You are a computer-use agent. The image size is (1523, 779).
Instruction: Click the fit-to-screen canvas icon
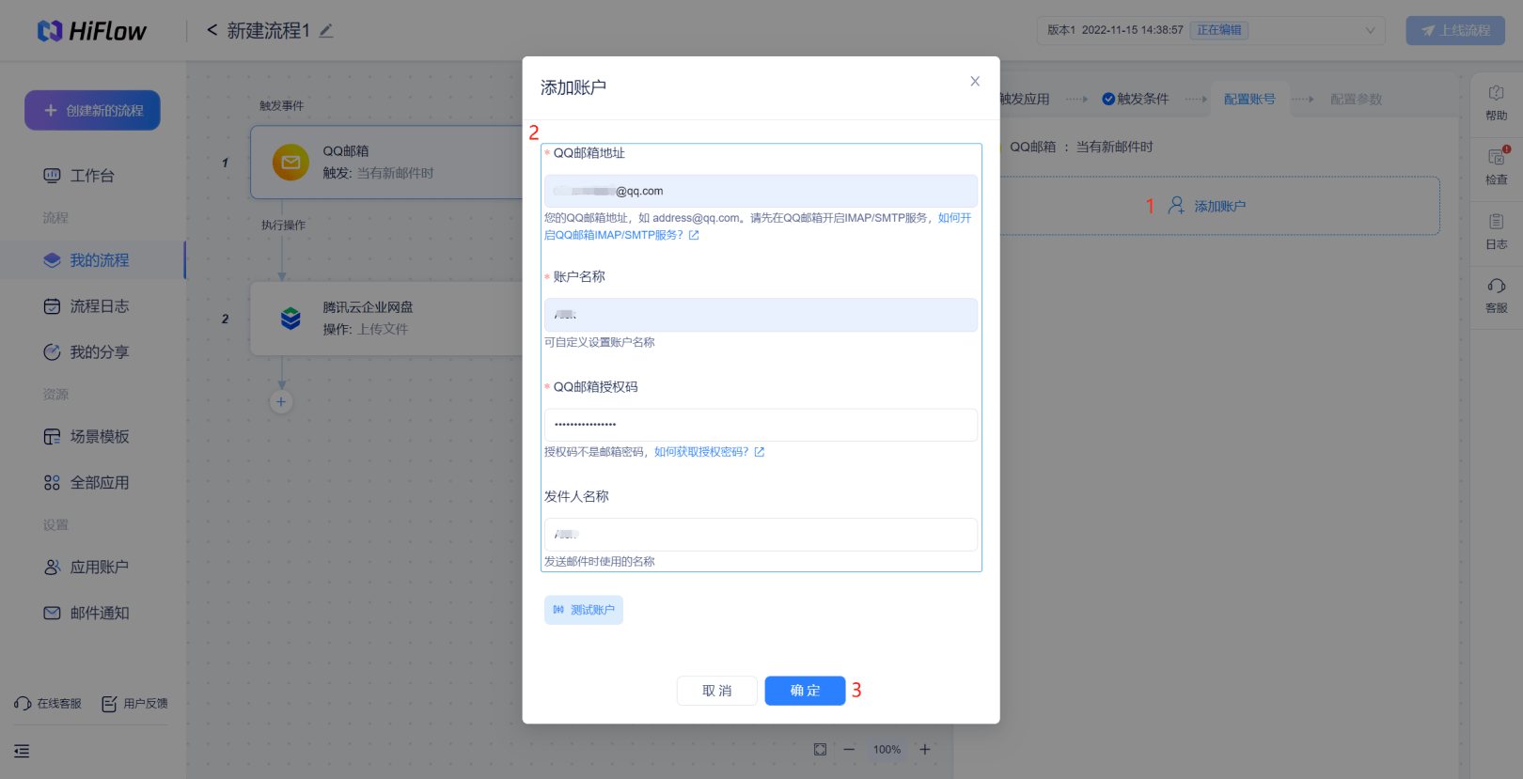[820, 749]
